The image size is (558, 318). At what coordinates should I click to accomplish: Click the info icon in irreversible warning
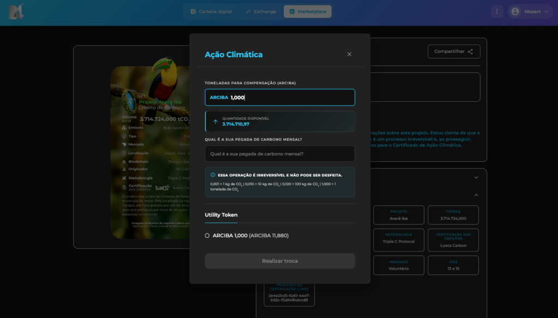tap(213, 175)
